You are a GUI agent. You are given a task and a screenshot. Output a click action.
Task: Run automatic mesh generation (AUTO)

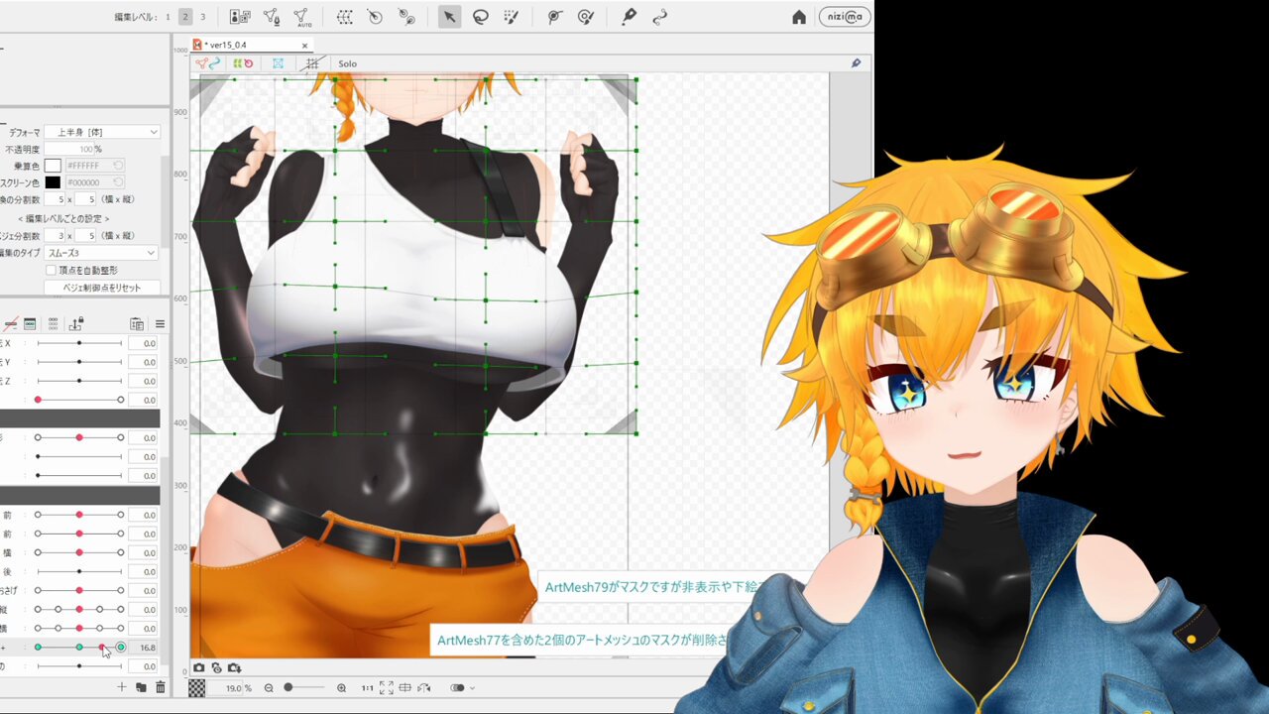coord(302,17)
